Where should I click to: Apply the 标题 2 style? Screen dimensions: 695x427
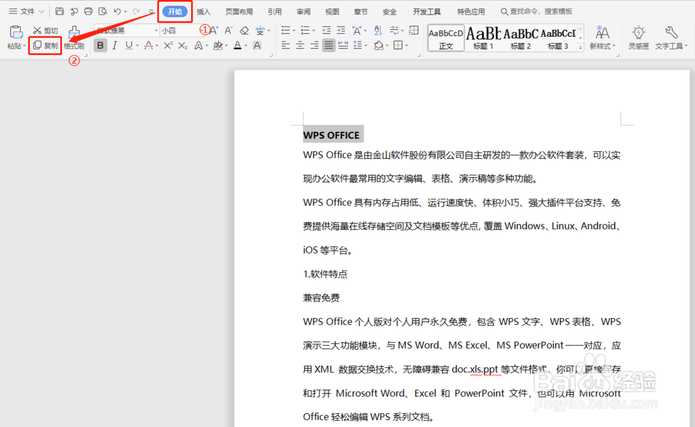pos(521,37)
